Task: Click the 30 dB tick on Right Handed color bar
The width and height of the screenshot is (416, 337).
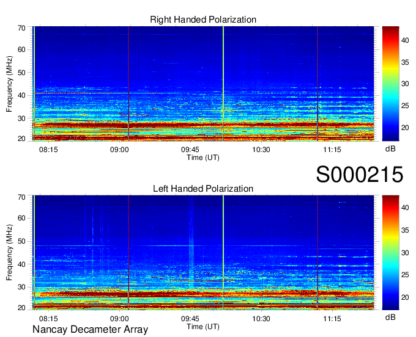Action: click(405, 84)
